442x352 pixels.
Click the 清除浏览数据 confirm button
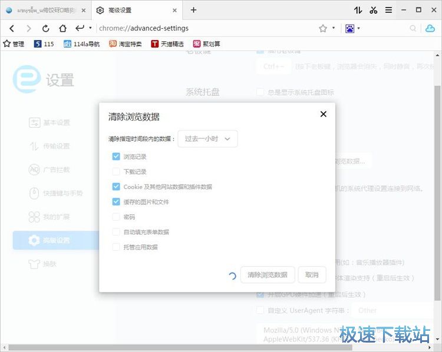[x=268, y=275]
